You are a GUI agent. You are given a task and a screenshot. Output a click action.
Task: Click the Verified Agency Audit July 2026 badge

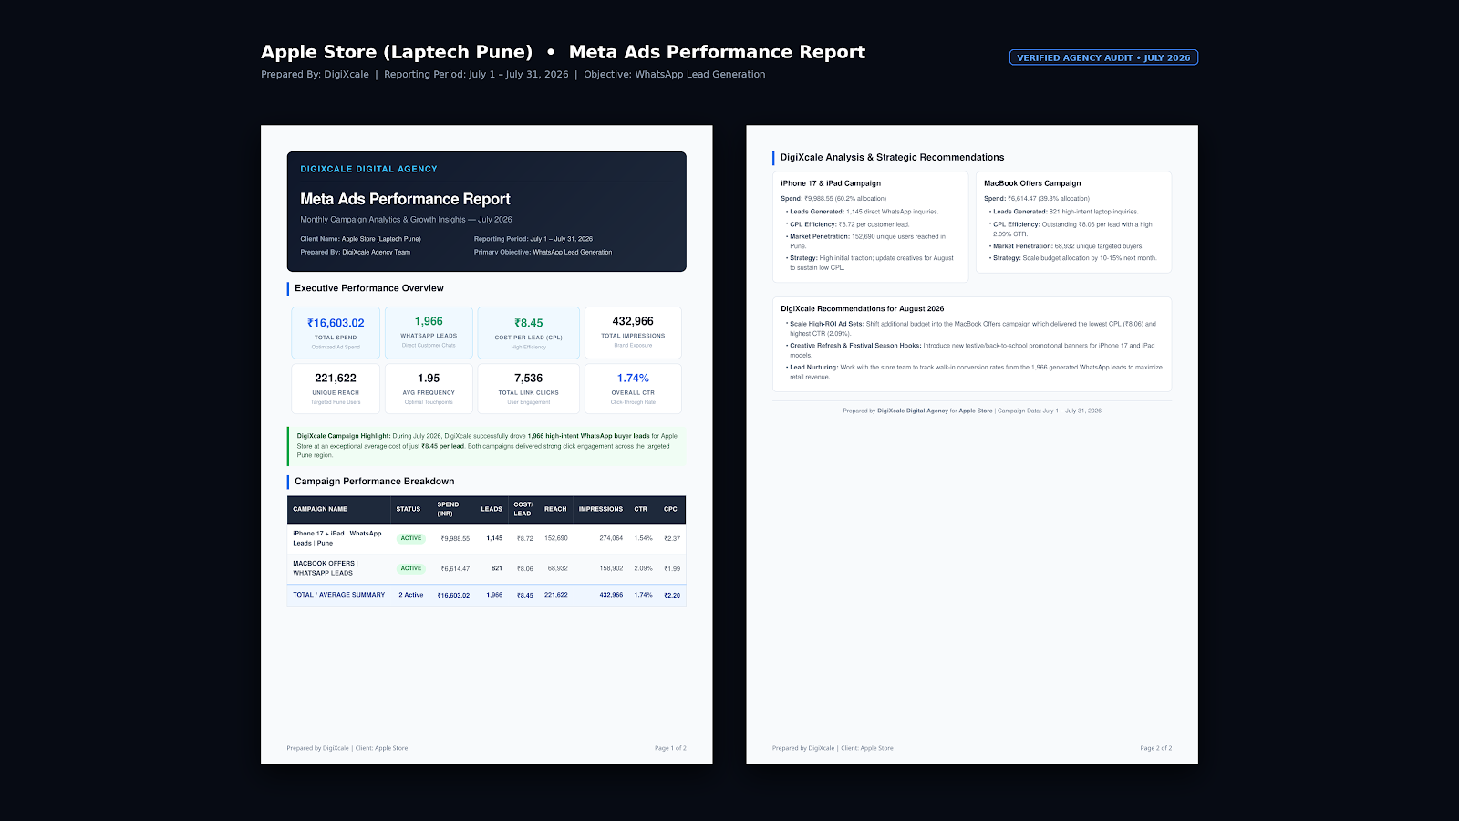tap(1103, 57)
